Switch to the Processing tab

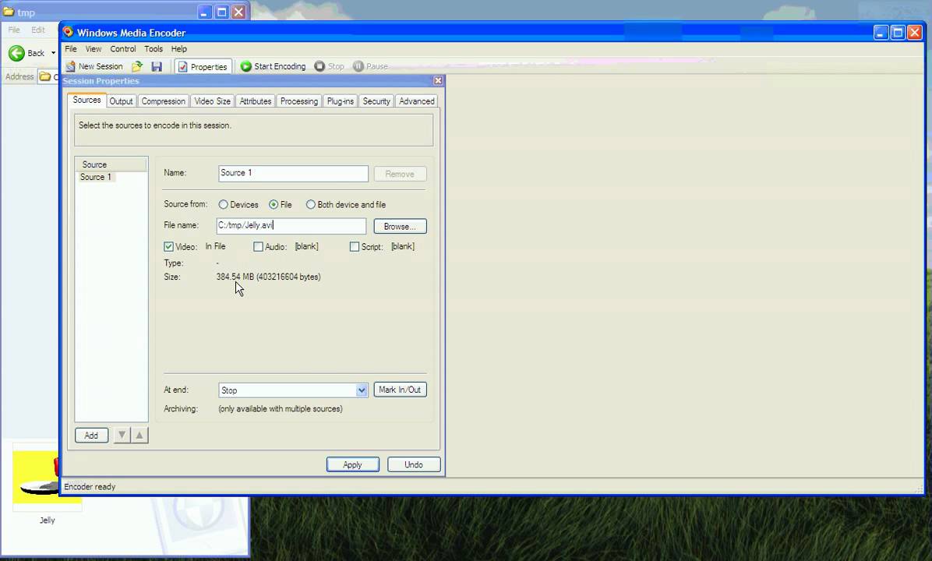click(299, 101)
